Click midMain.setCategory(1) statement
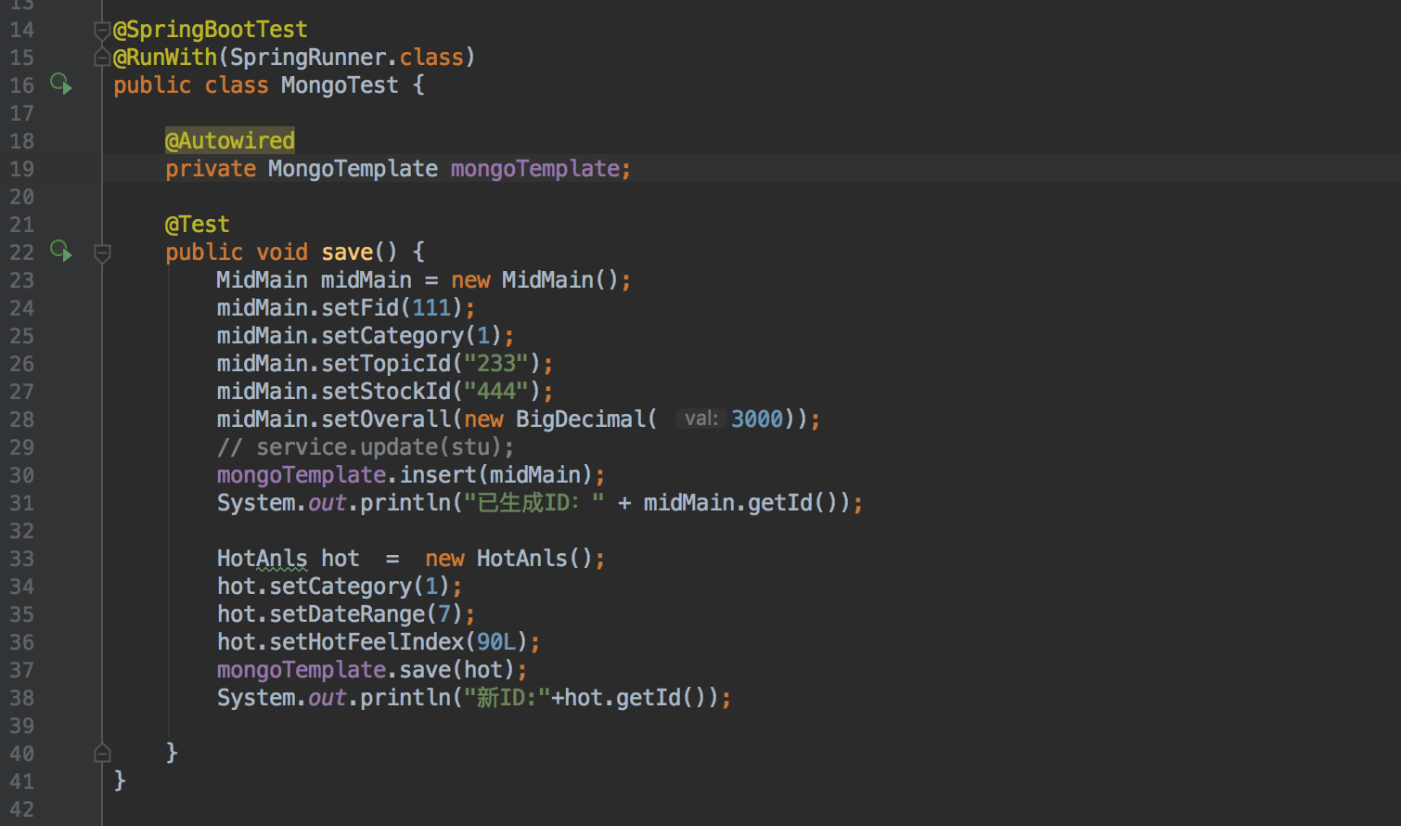 [366, 336]
